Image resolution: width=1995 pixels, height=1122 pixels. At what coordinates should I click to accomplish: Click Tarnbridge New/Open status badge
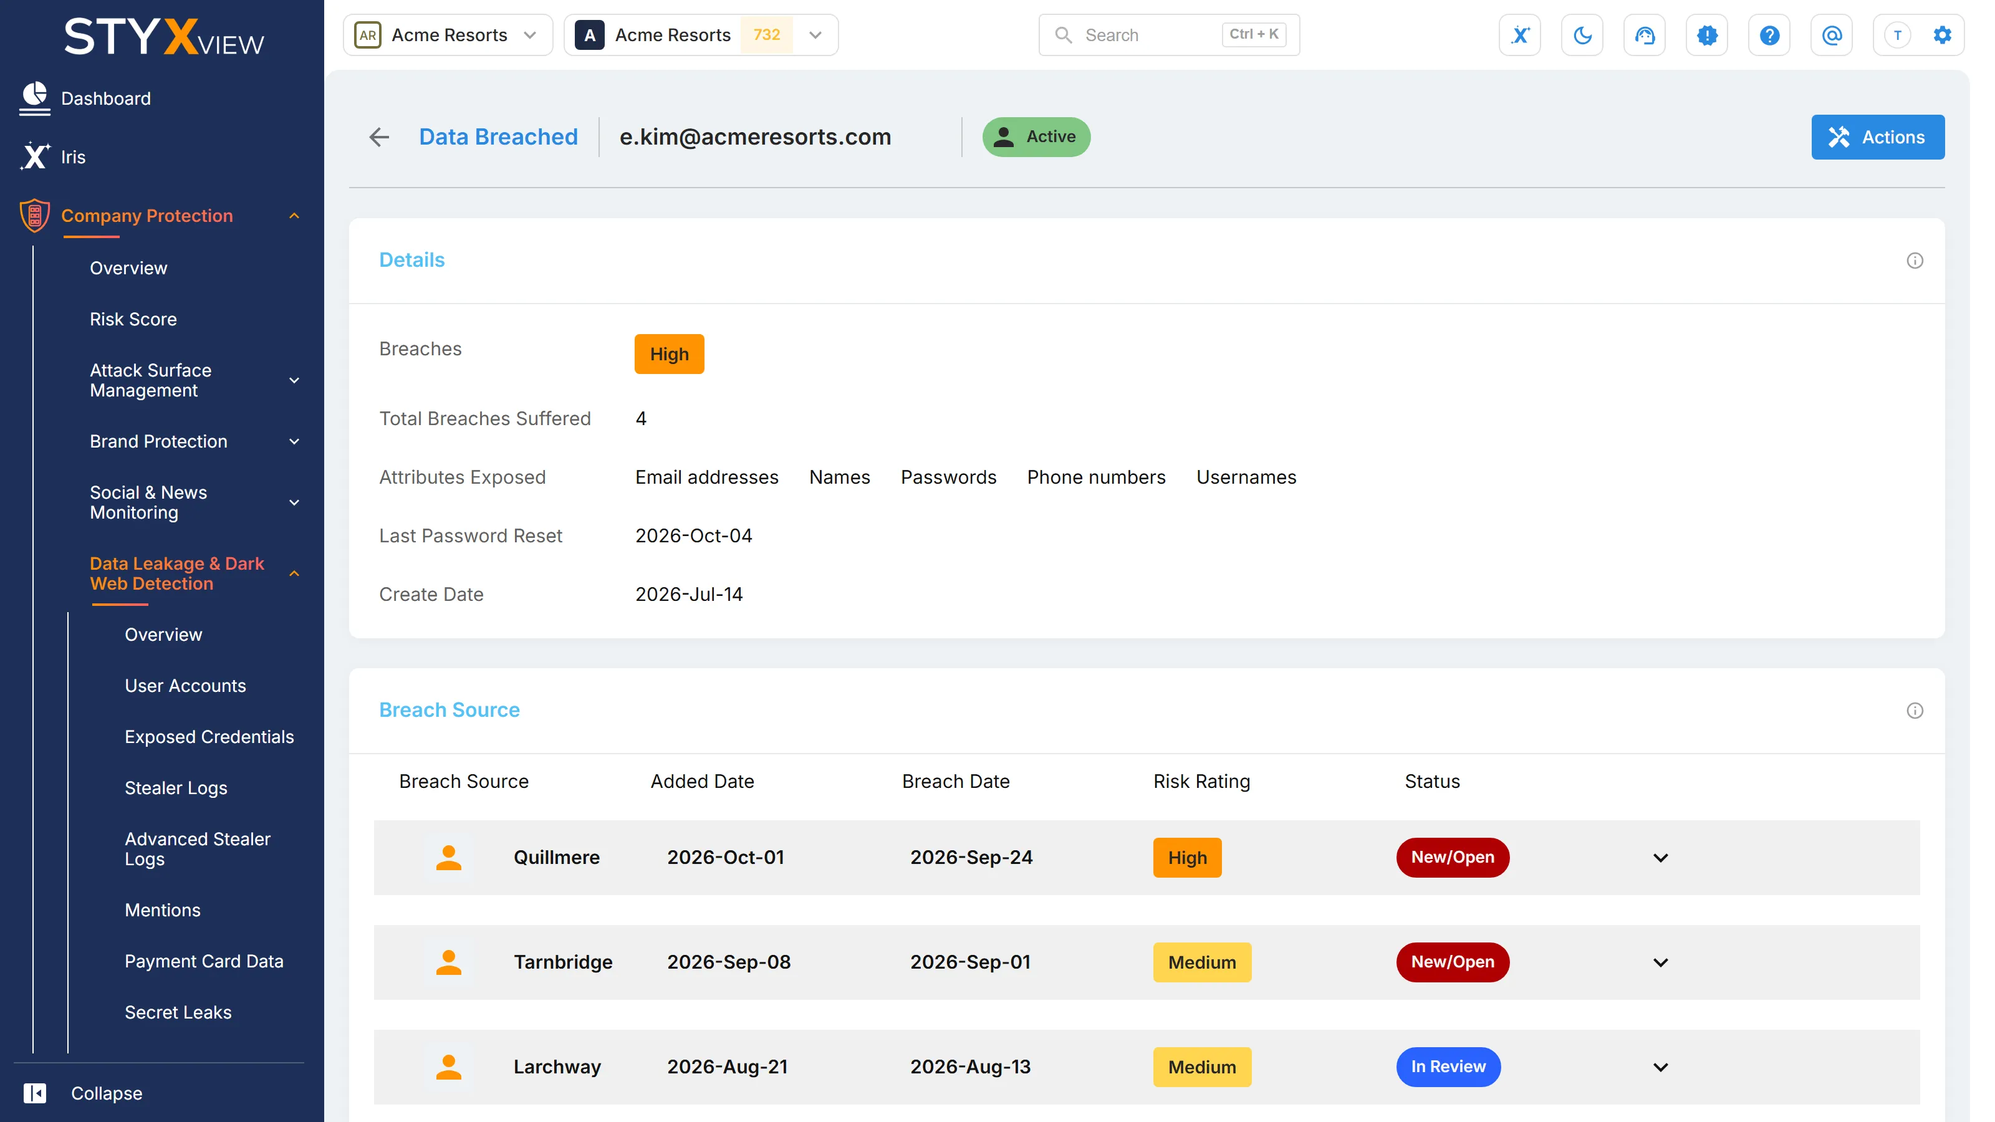(1452, 962)
